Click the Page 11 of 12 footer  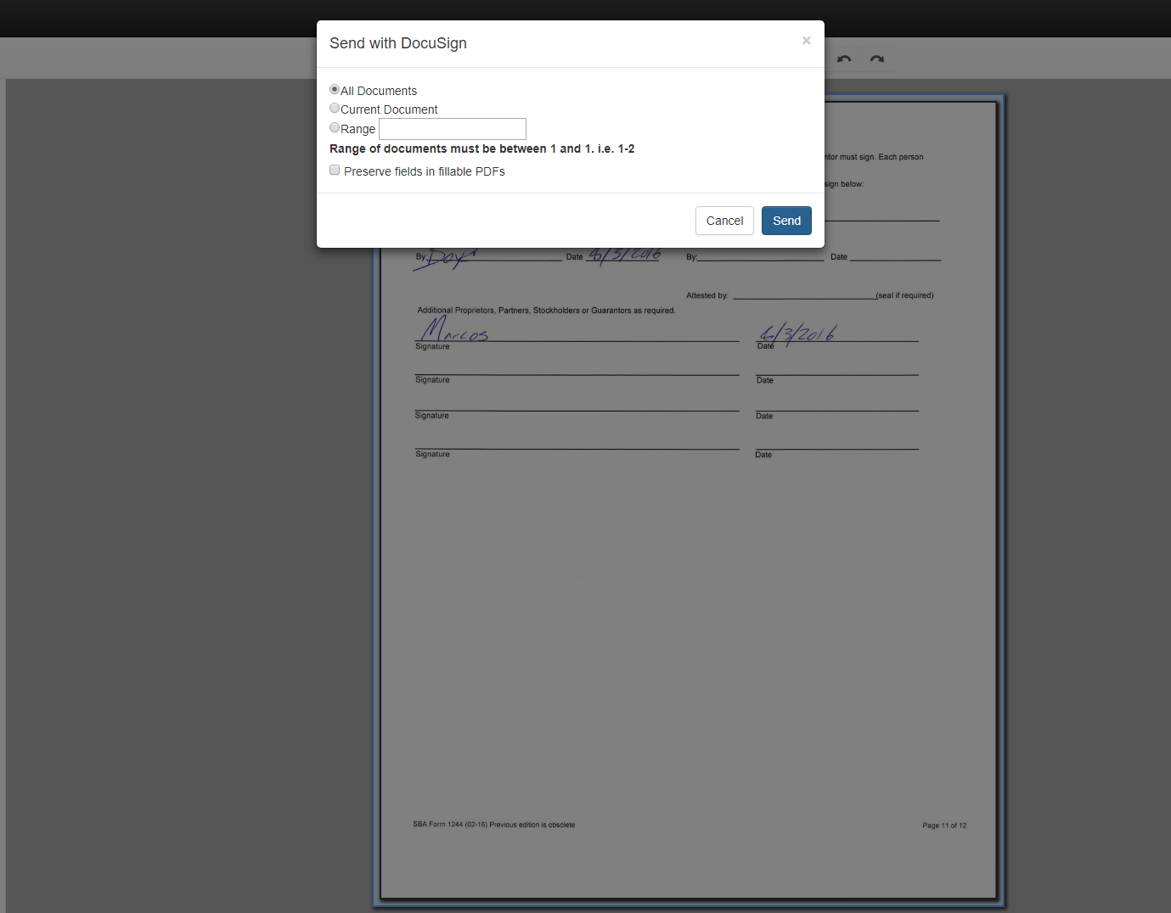944,826
